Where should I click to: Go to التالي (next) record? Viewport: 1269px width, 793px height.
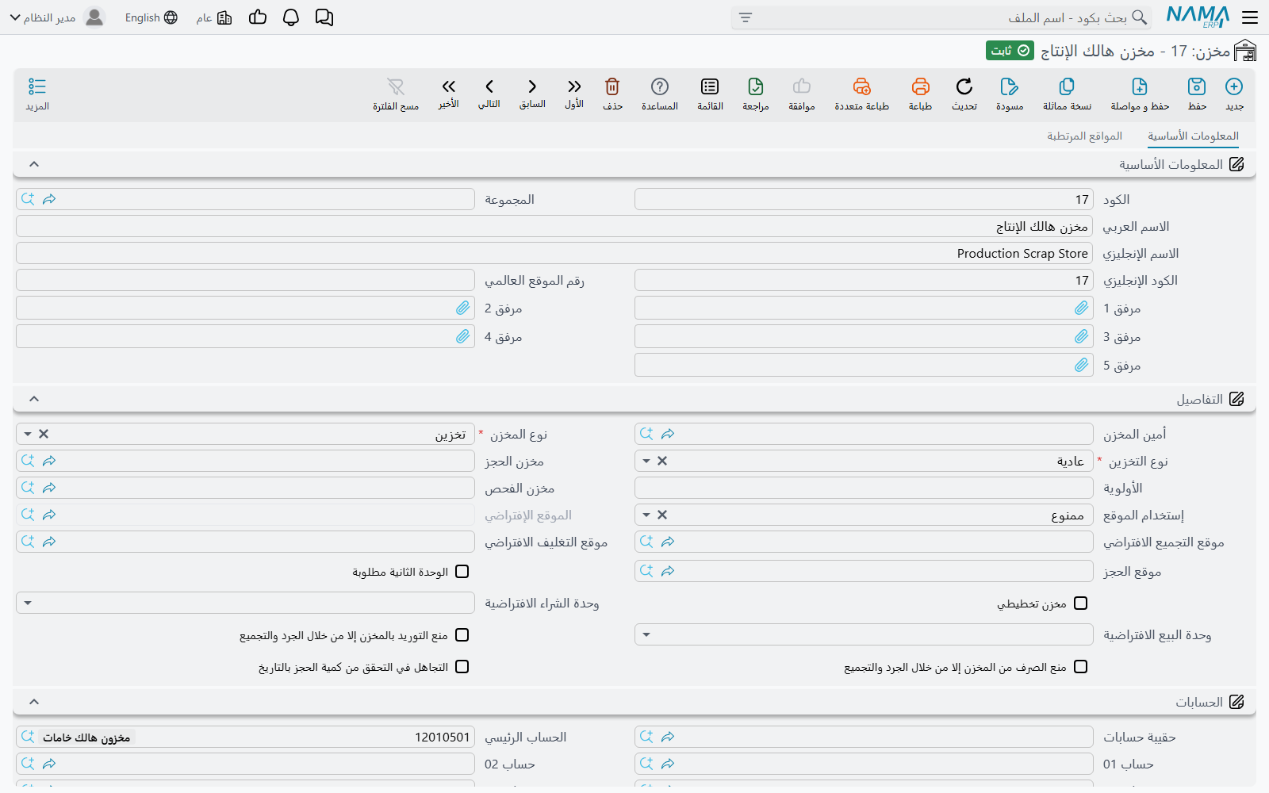coord(489,86)
